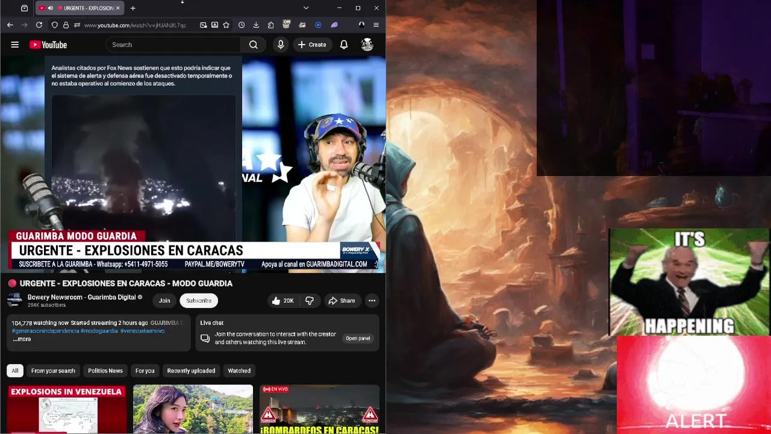Viewport: 771px width, 434px height.
Task: Click the Firefox back arrow
Action: (10, 25)
